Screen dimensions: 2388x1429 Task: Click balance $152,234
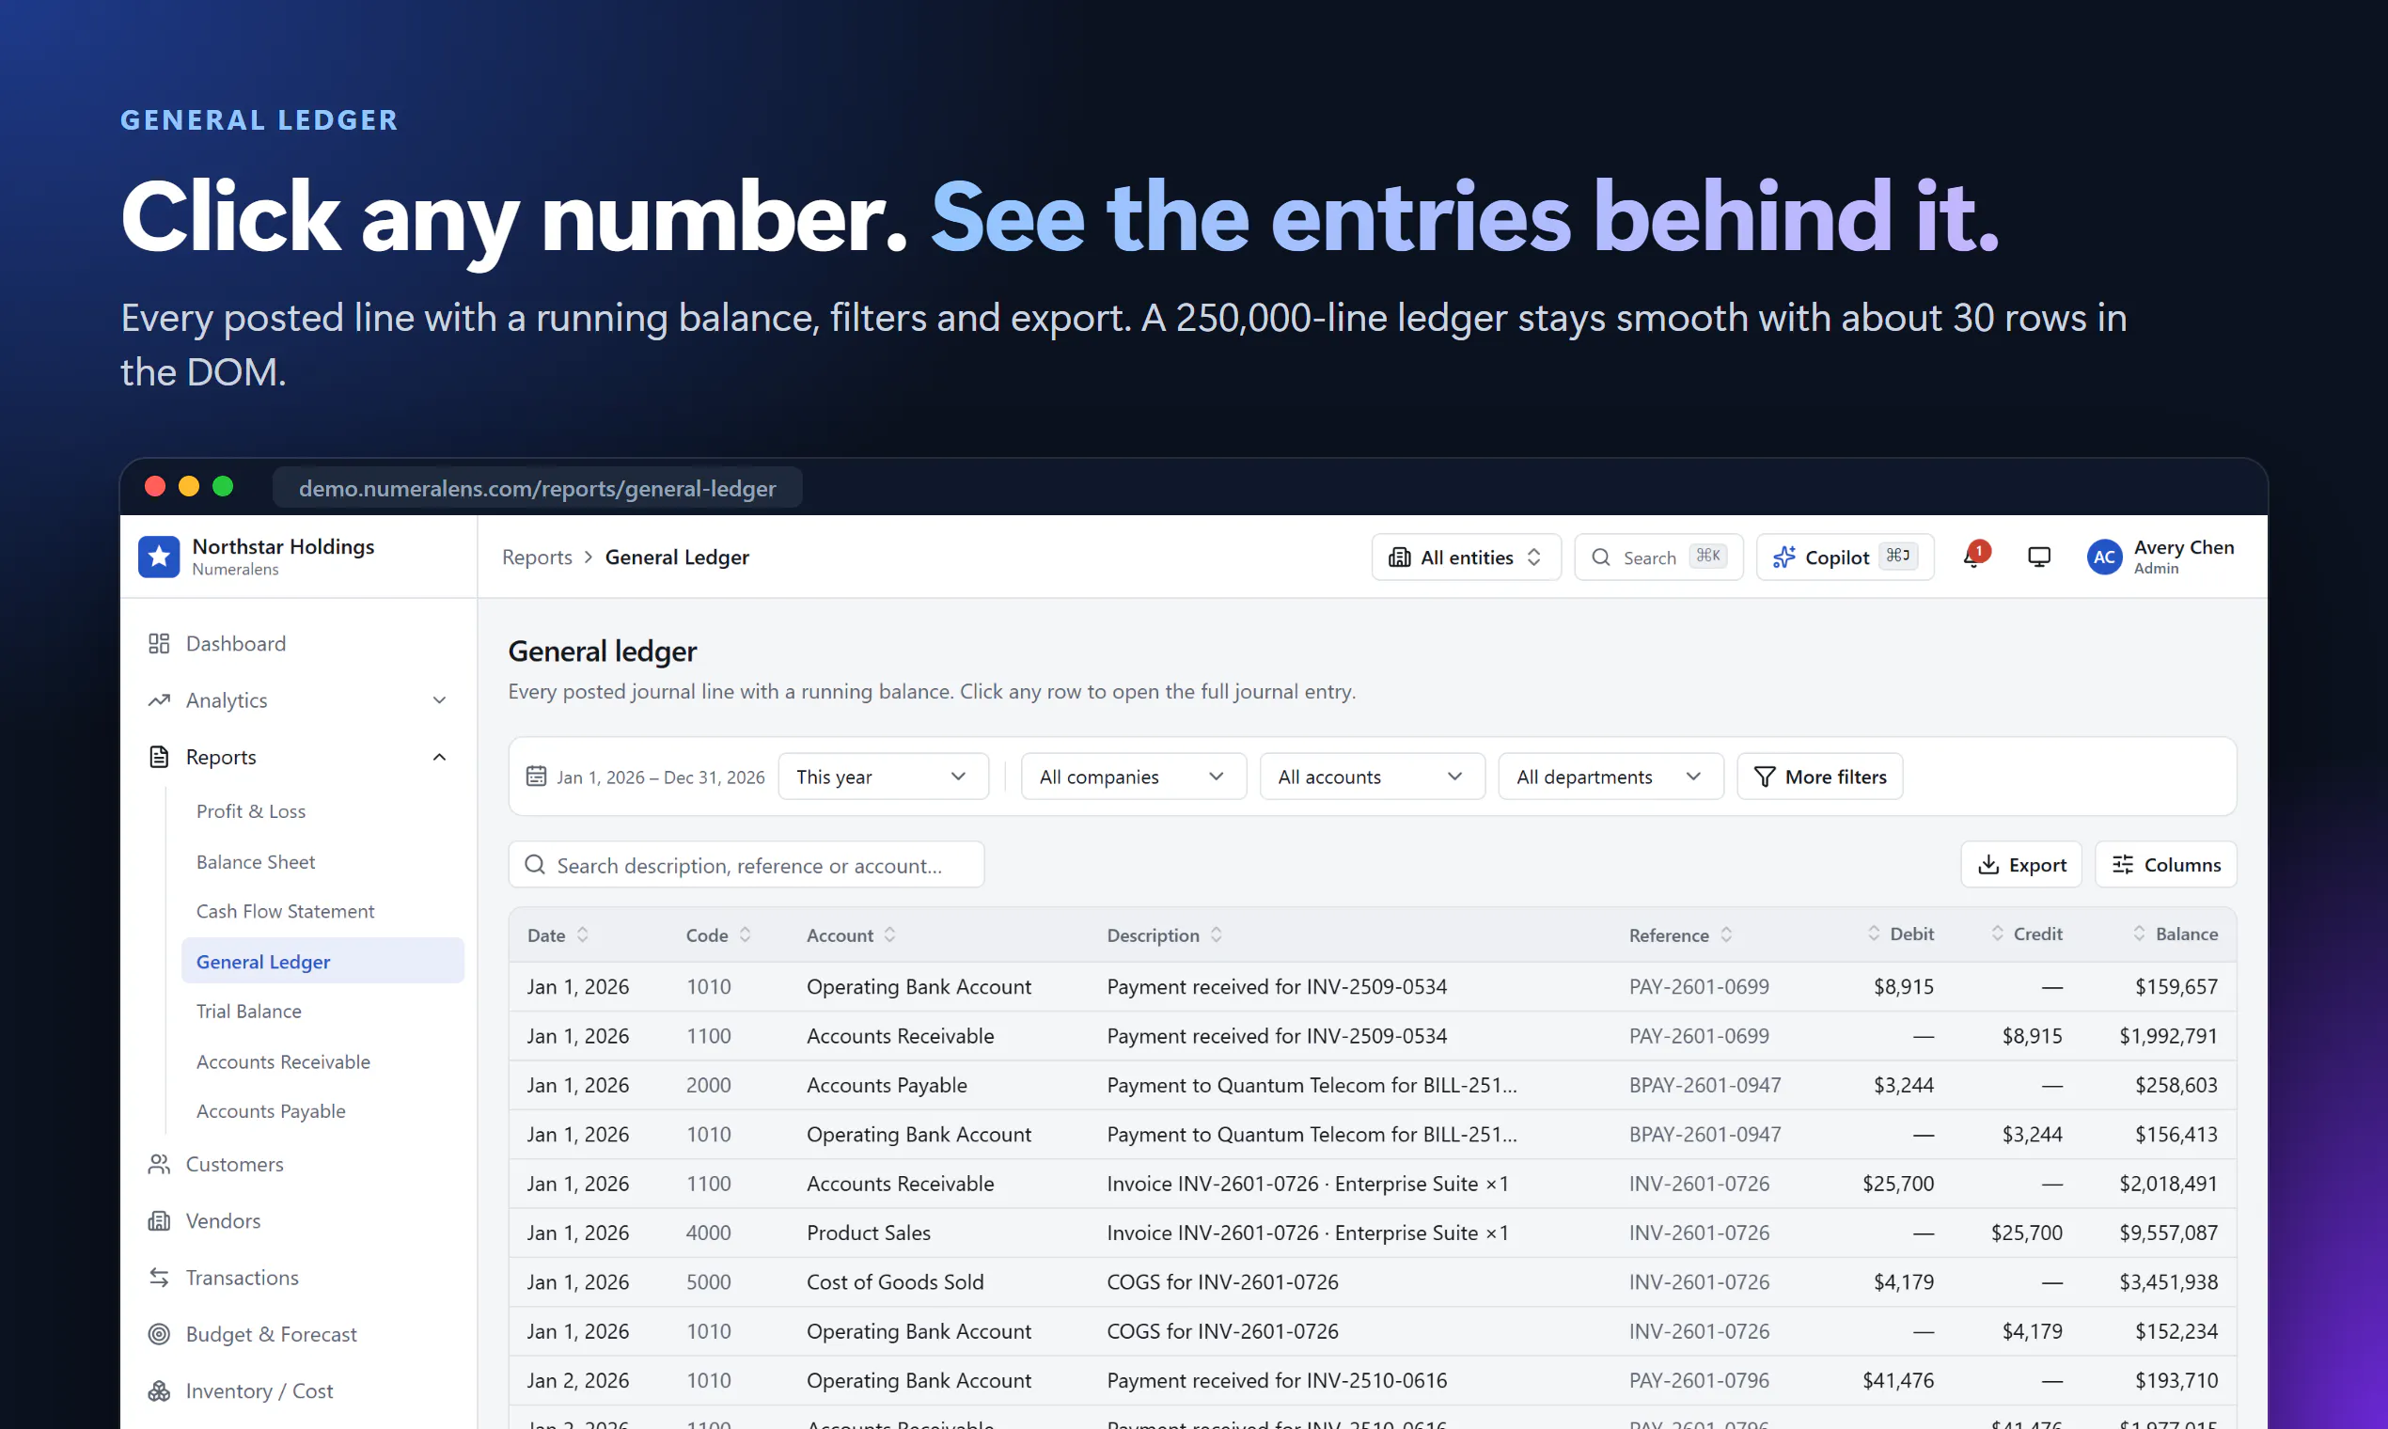point(2176,1331)
